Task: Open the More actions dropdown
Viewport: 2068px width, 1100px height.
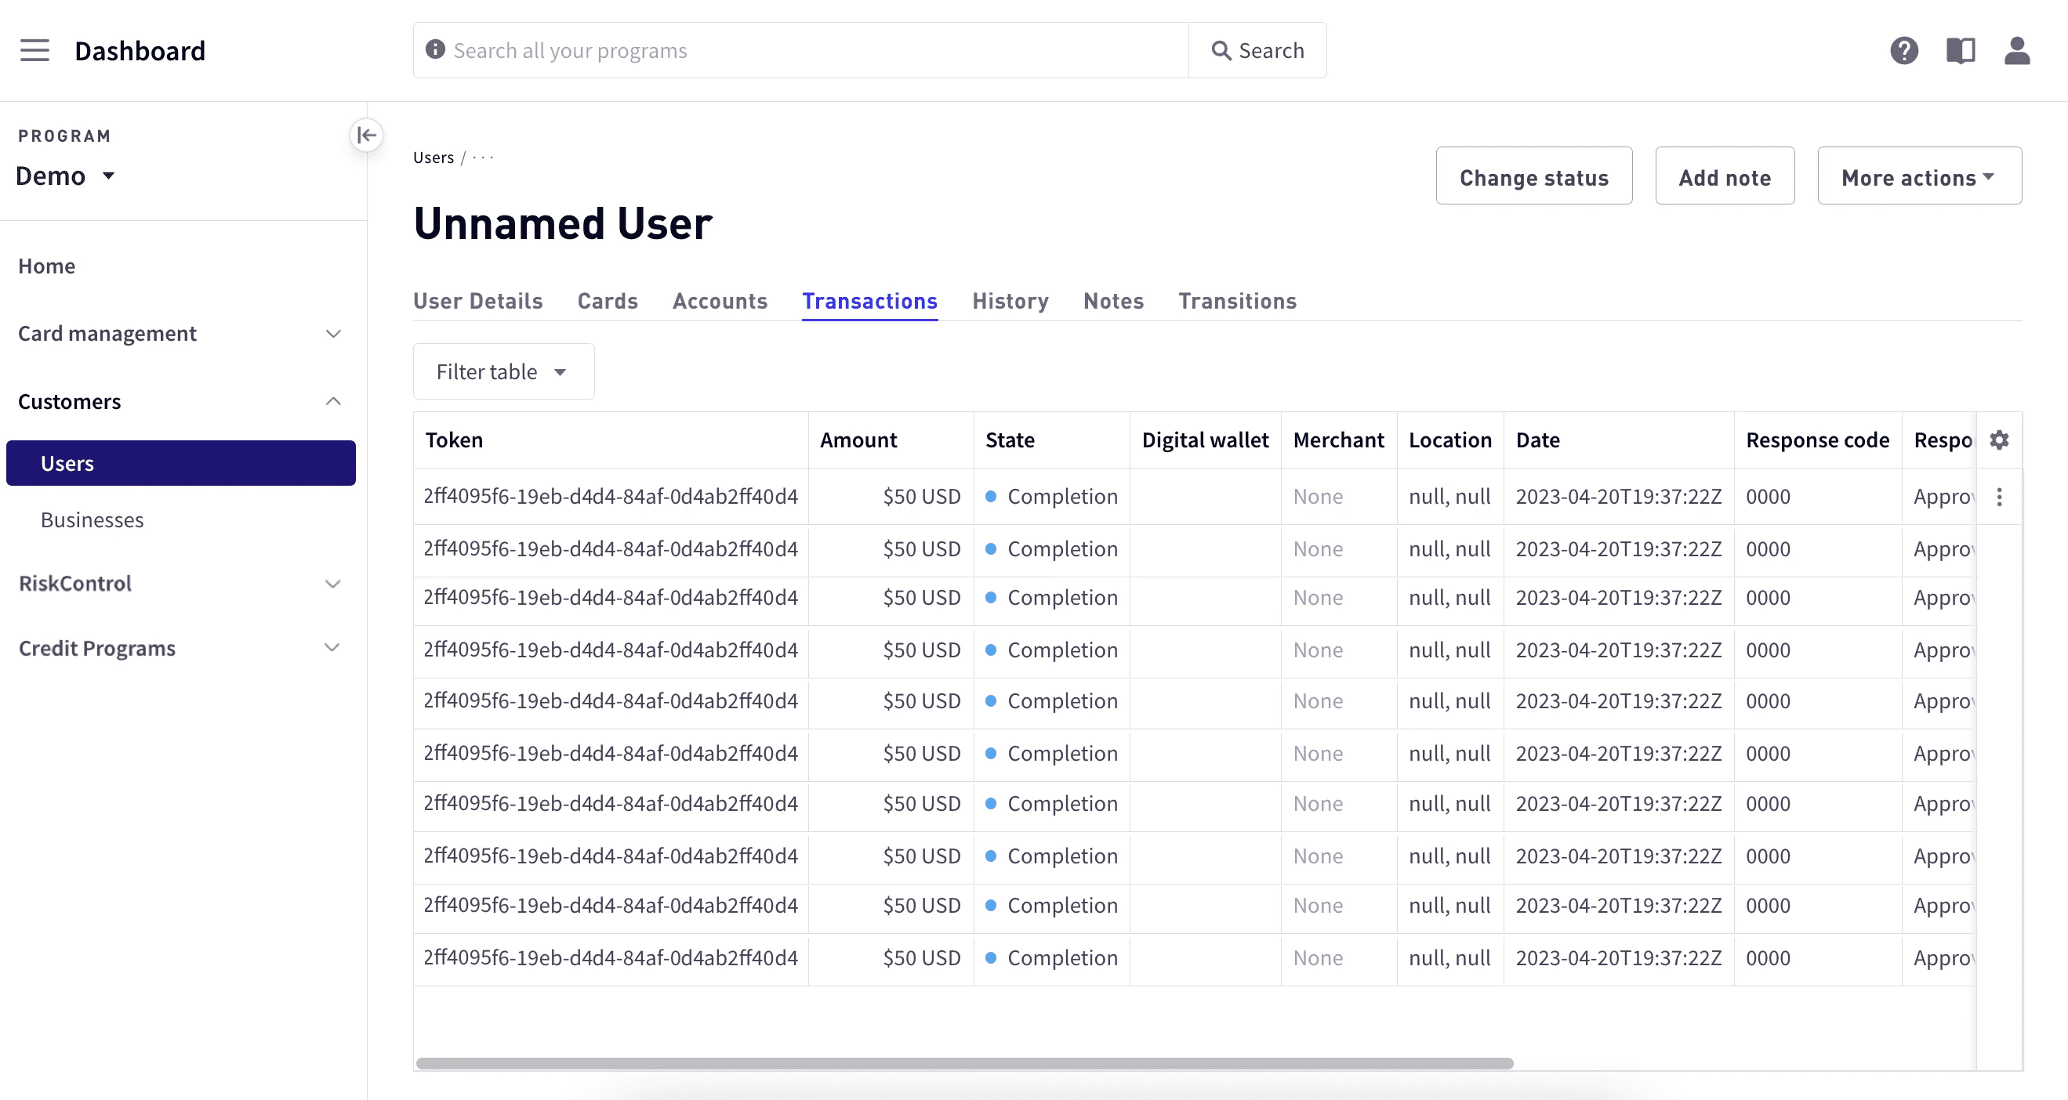Action: 1919,176
